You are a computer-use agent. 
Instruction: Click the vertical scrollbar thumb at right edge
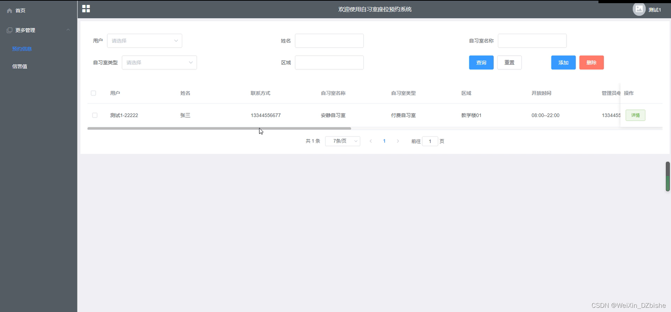667,176
